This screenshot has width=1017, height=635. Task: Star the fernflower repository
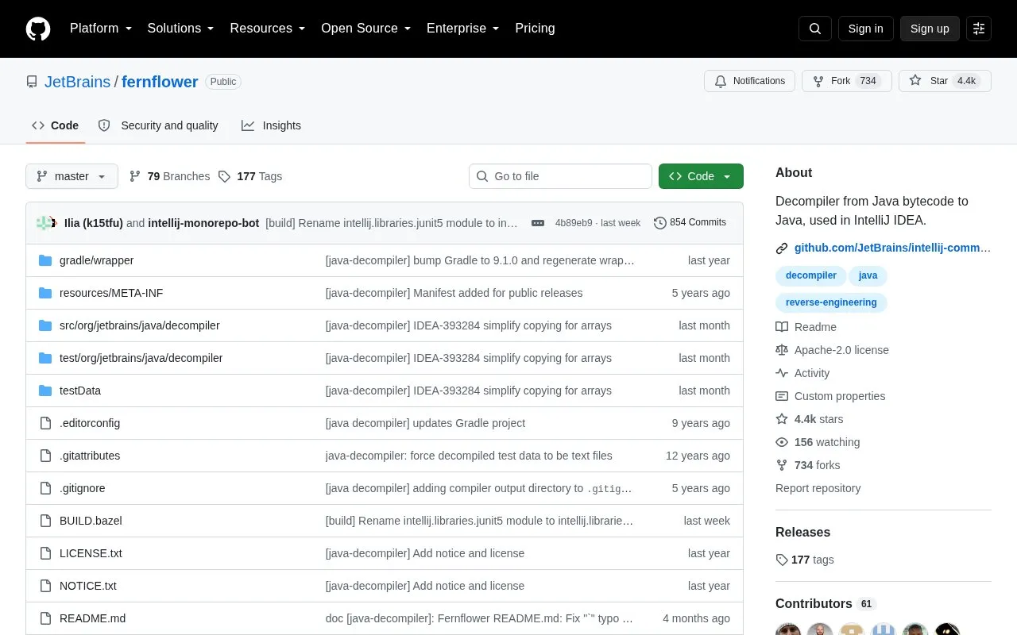tap(945, 81)
